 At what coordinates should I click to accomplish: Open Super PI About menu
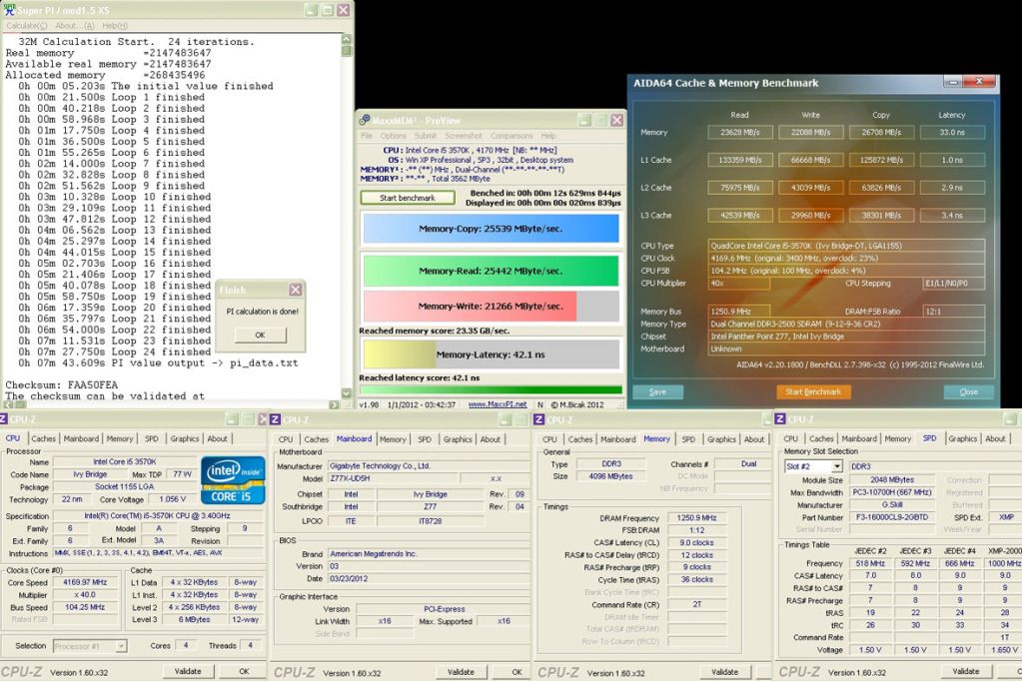tap(75, 25)
